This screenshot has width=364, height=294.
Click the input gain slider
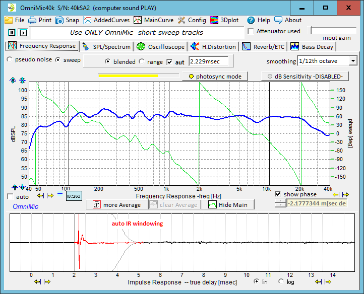click(x=333, y=31)
